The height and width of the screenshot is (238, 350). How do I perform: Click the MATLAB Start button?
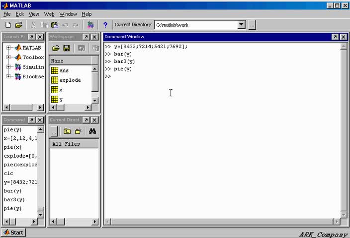13,233
